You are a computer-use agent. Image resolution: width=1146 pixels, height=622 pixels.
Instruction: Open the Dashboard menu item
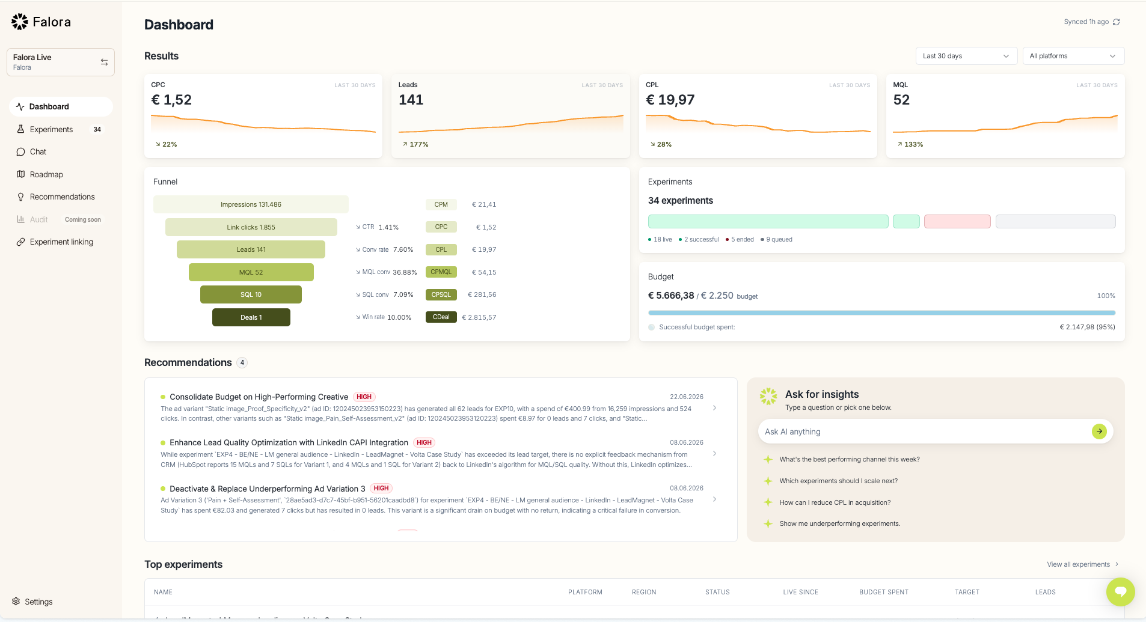click(61, 106)
